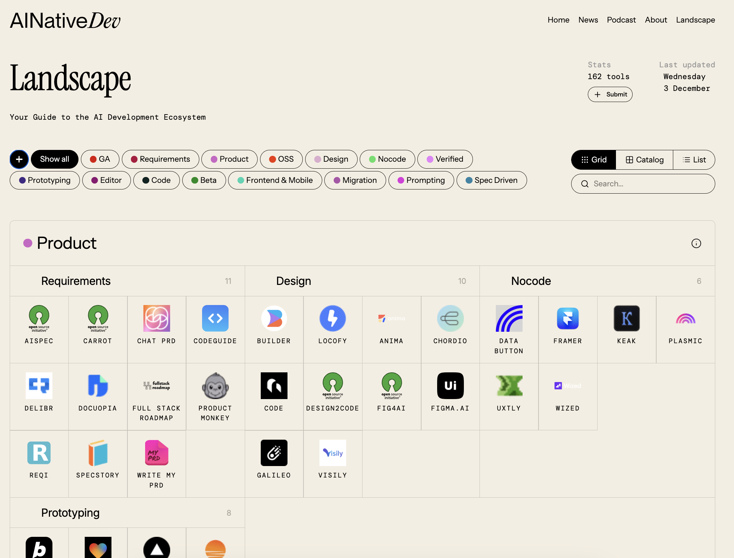Expand the add-filter plus control
The height and width of the screenshot is (558, 734).
19,159
